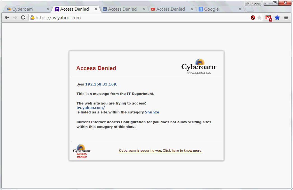Click the forward navigation arrow
This screenshot has height=190, width=293.
click(x=15, y=18)
